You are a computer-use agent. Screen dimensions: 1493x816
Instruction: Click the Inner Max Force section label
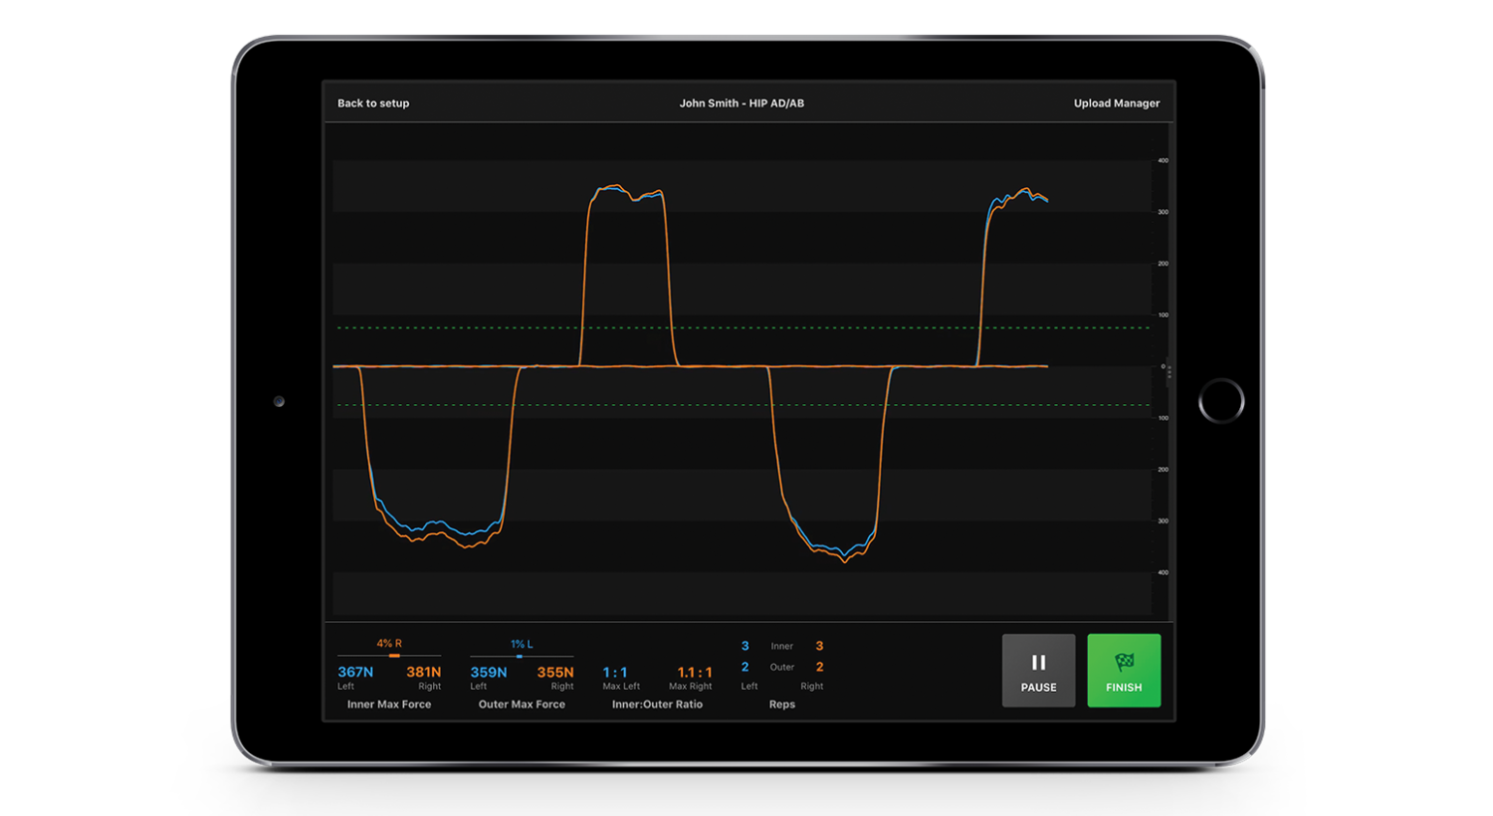pyautogui.click(x=388, y=704)
